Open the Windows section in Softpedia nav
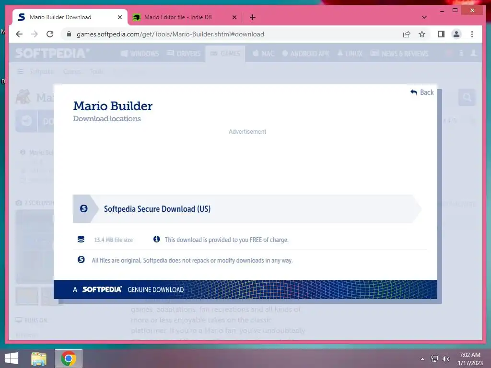 tap(140, 54)
